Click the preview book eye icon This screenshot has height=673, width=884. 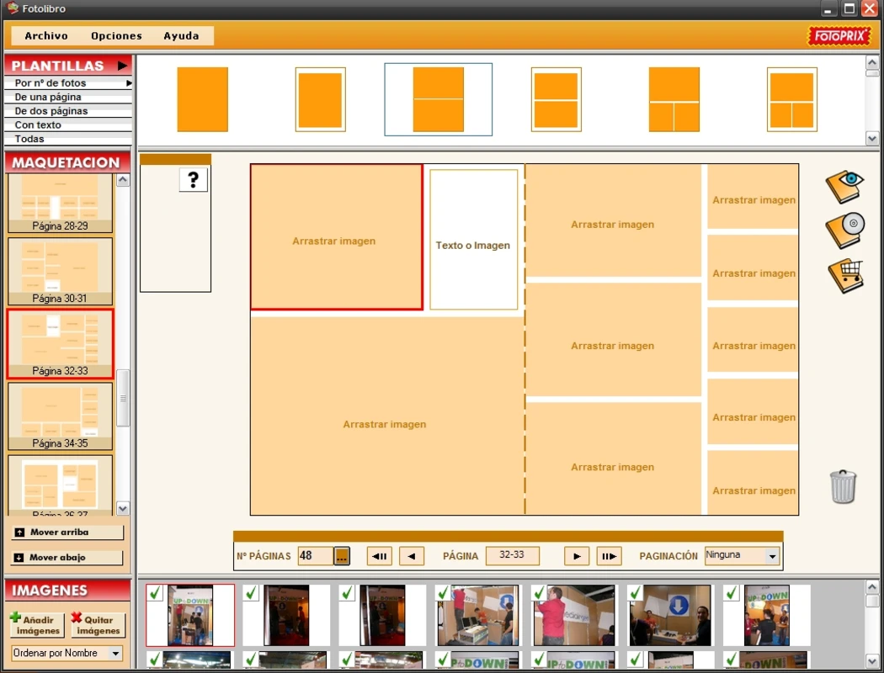pyautogui.click(x=844, y=186)
